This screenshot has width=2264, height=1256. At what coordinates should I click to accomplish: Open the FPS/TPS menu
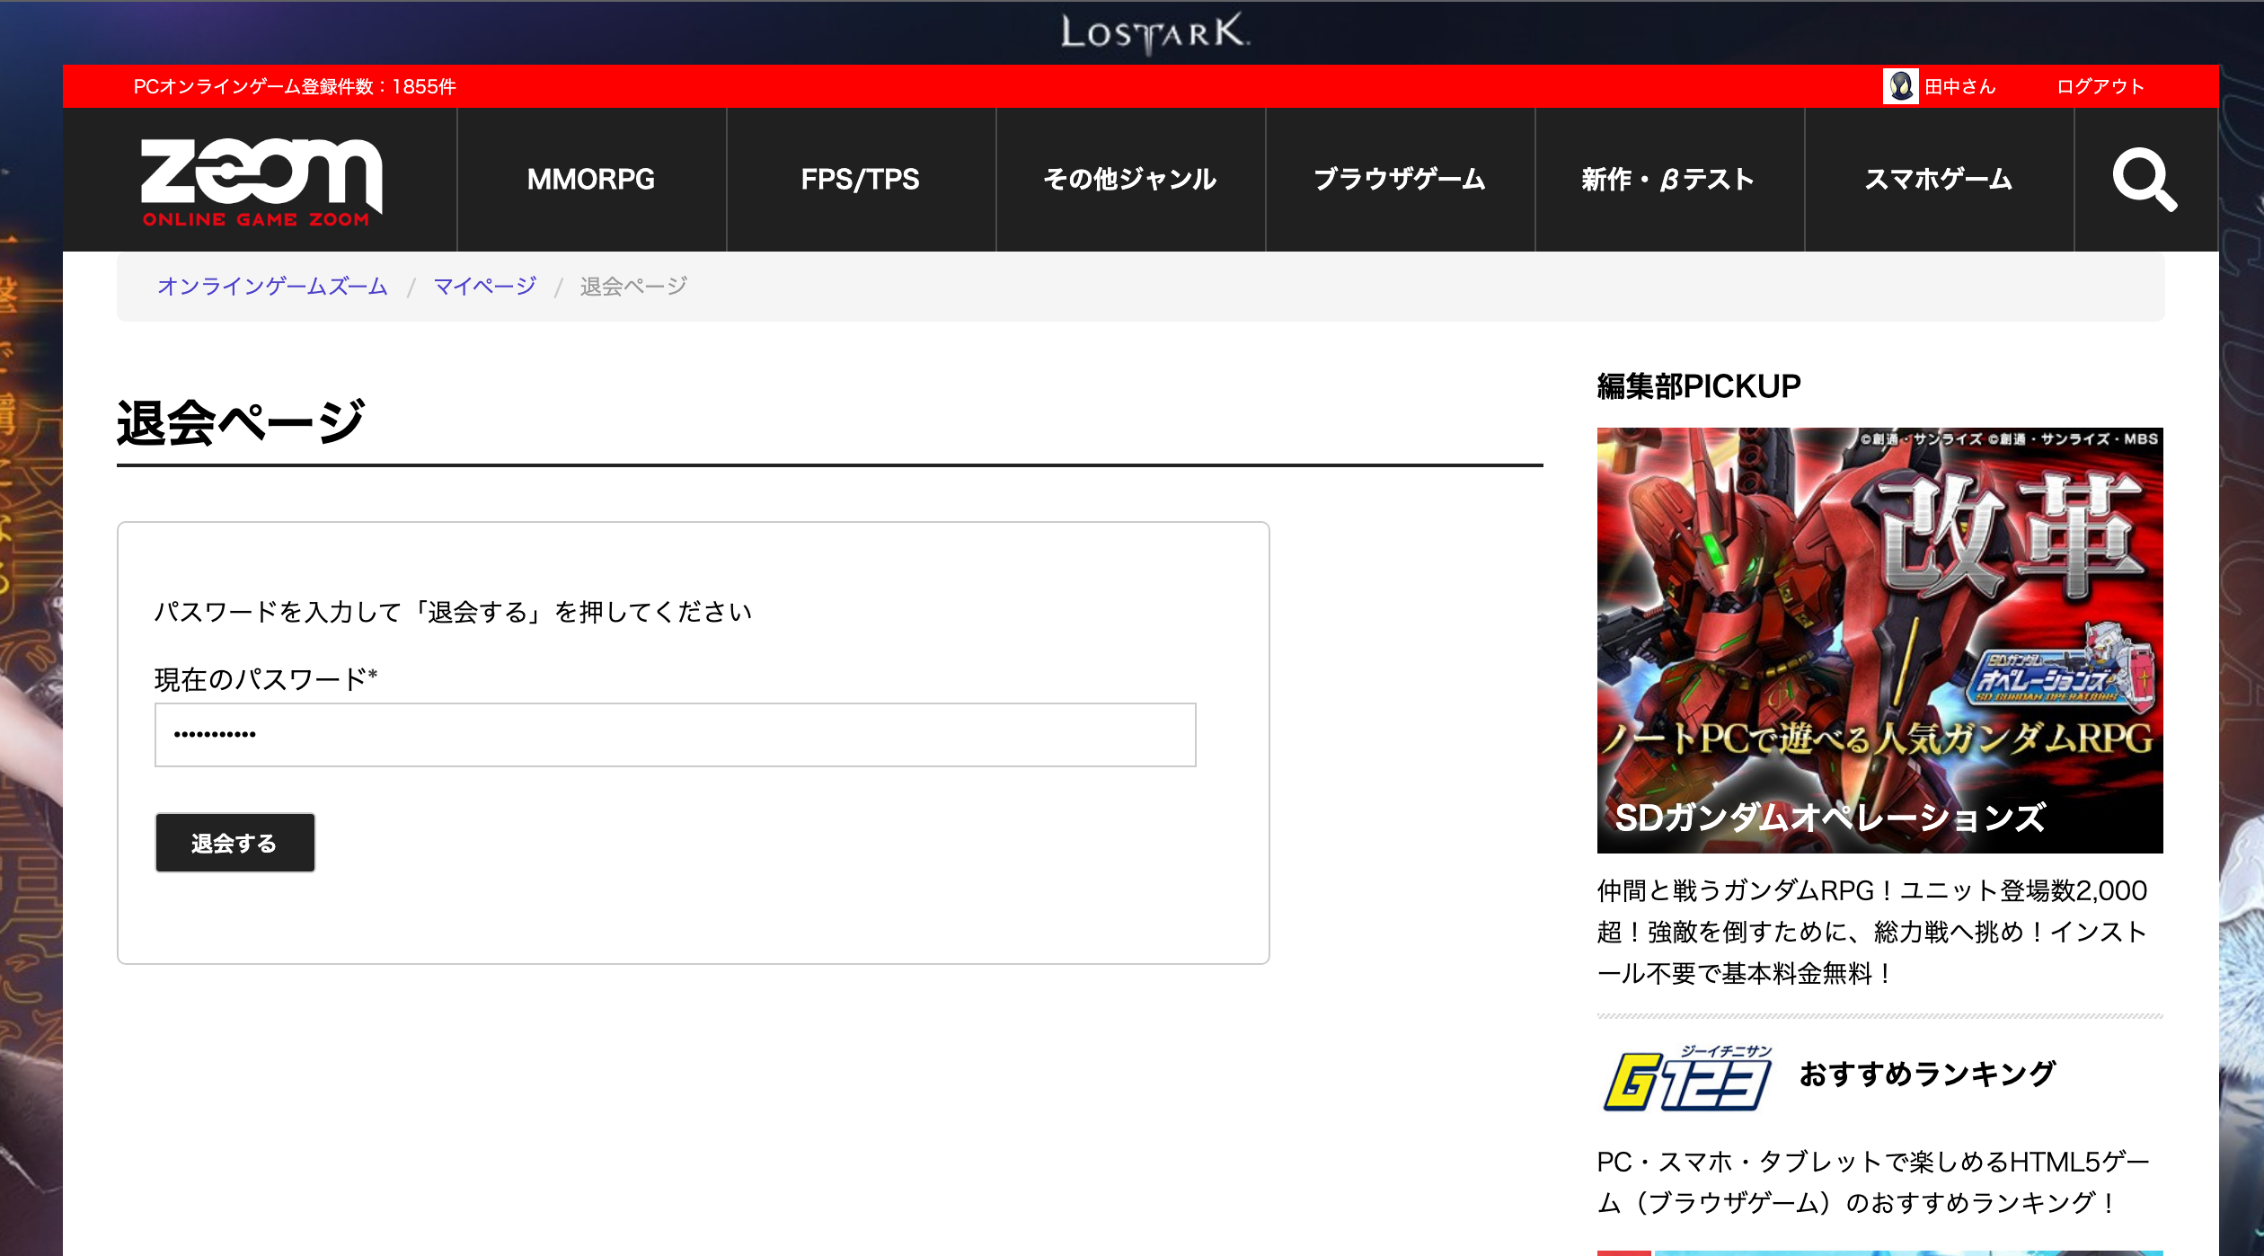tap(861, 180)
